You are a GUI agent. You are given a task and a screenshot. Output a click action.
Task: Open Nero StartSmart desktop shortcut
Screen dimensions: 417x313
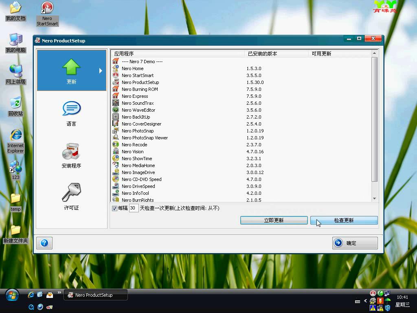47,14
